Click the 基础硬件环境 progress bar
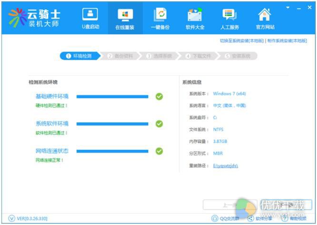Viewport: 317px width, 225px height. [112, 97]
